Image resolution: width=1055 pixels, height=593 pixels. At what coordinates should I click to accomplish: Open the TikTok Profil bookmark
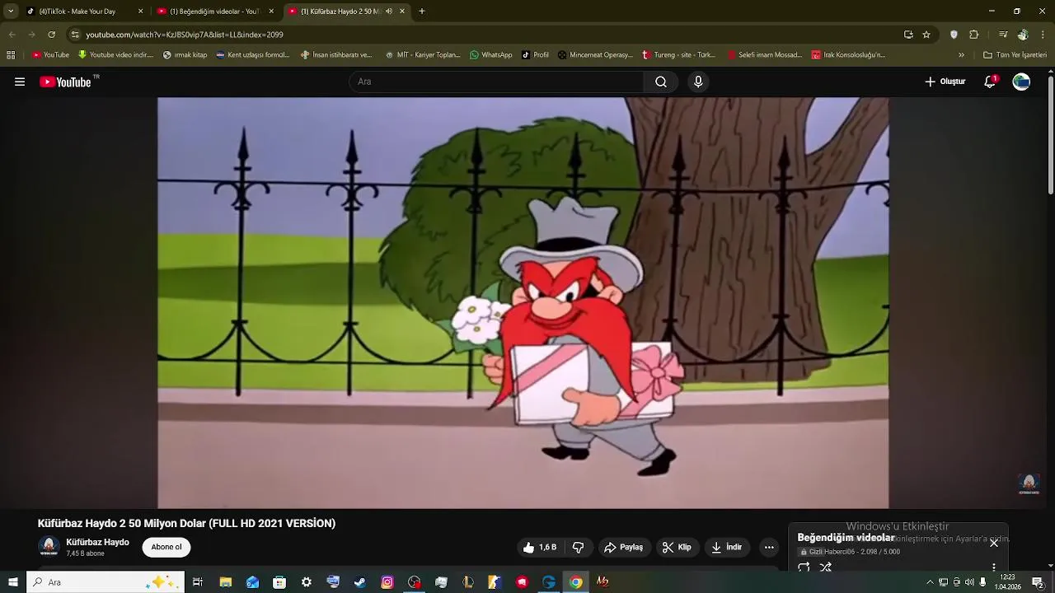535,55
